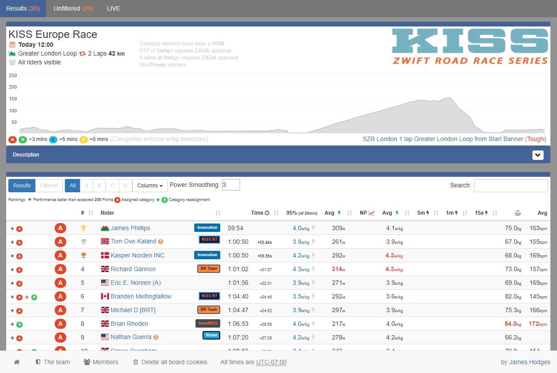The image size is (557, 373).
Task: Click the weight scale column header icon
Action: [x=518, y=213]
